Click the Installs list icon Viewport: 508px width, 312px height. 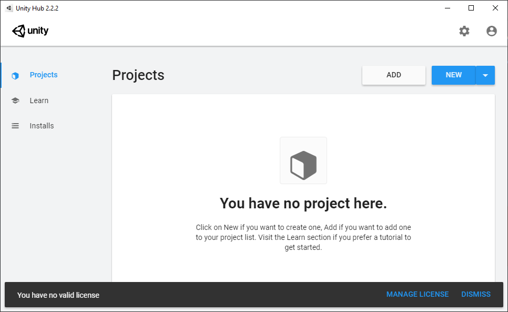[x=15, y=126]
